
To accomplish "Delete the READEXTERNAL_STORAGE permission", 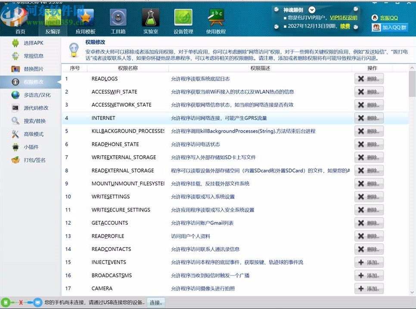I will [x=369, y=171].
